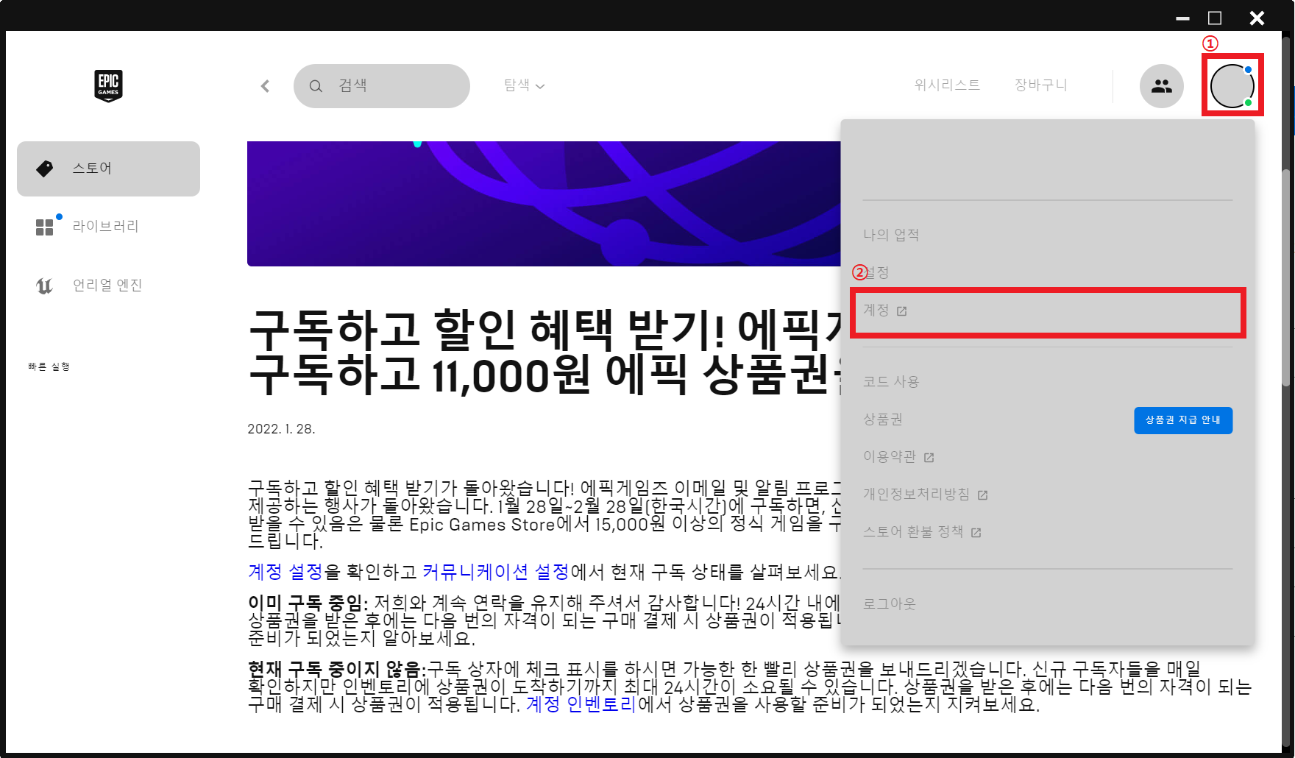Click the store tag icon in sidebar

pyautogui.click(x=44, y=169)
